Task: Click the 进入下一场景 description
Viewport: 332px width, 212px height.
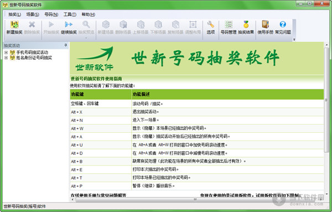Action: 145,120
